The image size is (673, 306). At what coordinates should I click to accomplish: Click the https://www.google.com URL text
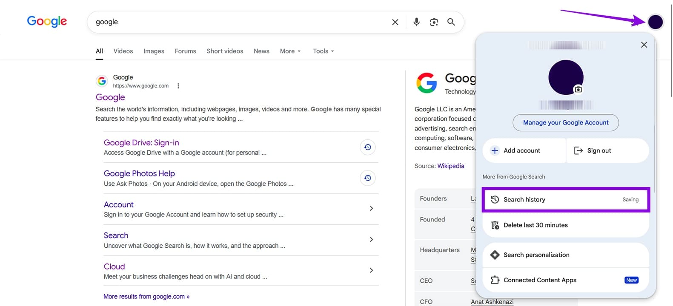click(x=141, y=86)
